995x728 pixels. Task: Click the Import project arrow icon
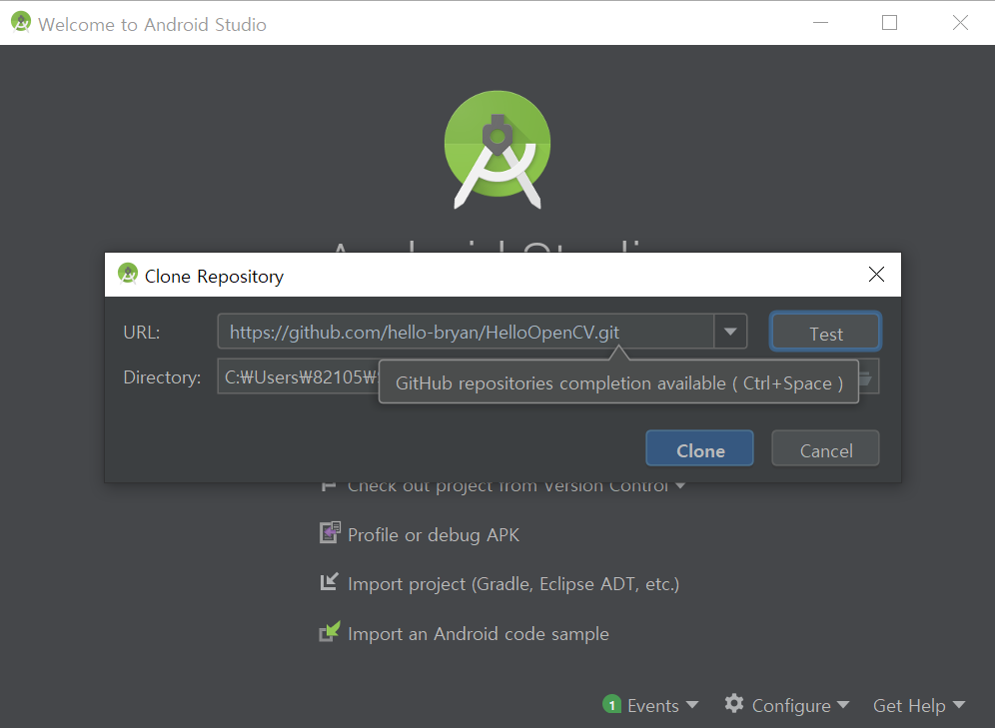[330, 581]
